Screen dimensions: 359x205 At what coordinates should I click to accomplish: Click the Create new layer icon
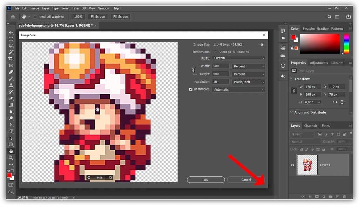pyautogui.click(x=338, y=197)
